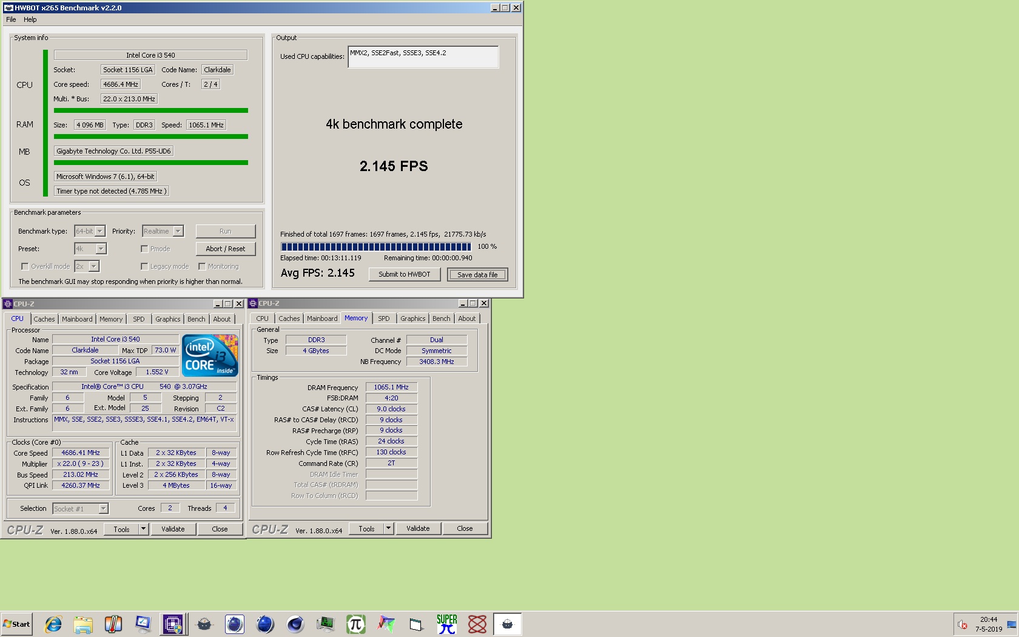Click the unframed blue sphere taskbar icon

coord(265,624)
